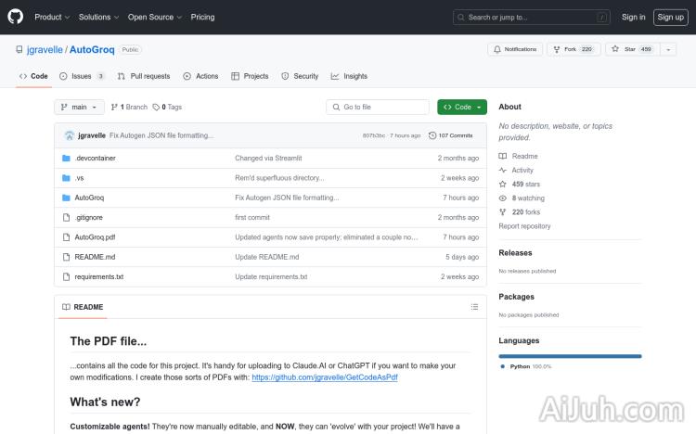Open commit history clock icon
The image size is (696, 434).
click(432, 135)
